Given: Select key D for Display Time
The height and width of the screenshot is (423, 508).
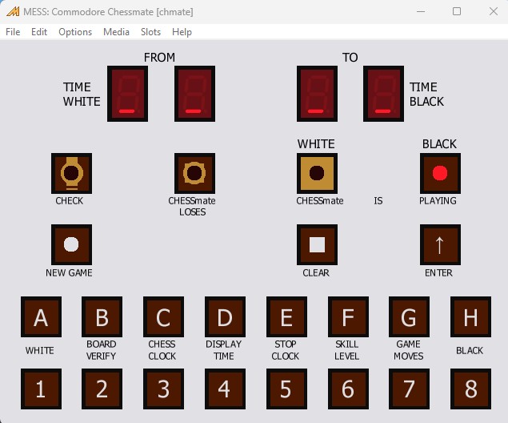Looking at the screenshot, I should tap(225, 316).
